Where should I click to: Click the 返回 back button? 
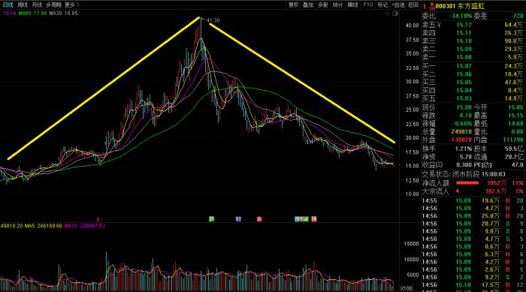point(413,5)
